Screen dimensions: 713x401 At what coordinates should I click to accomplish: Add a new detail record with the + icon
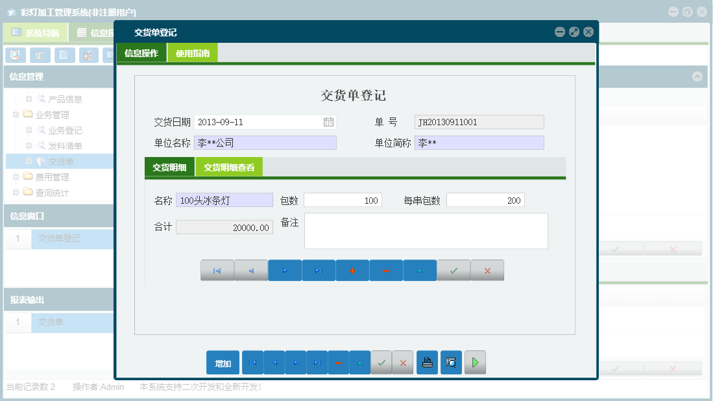click(x=352, y=271)
